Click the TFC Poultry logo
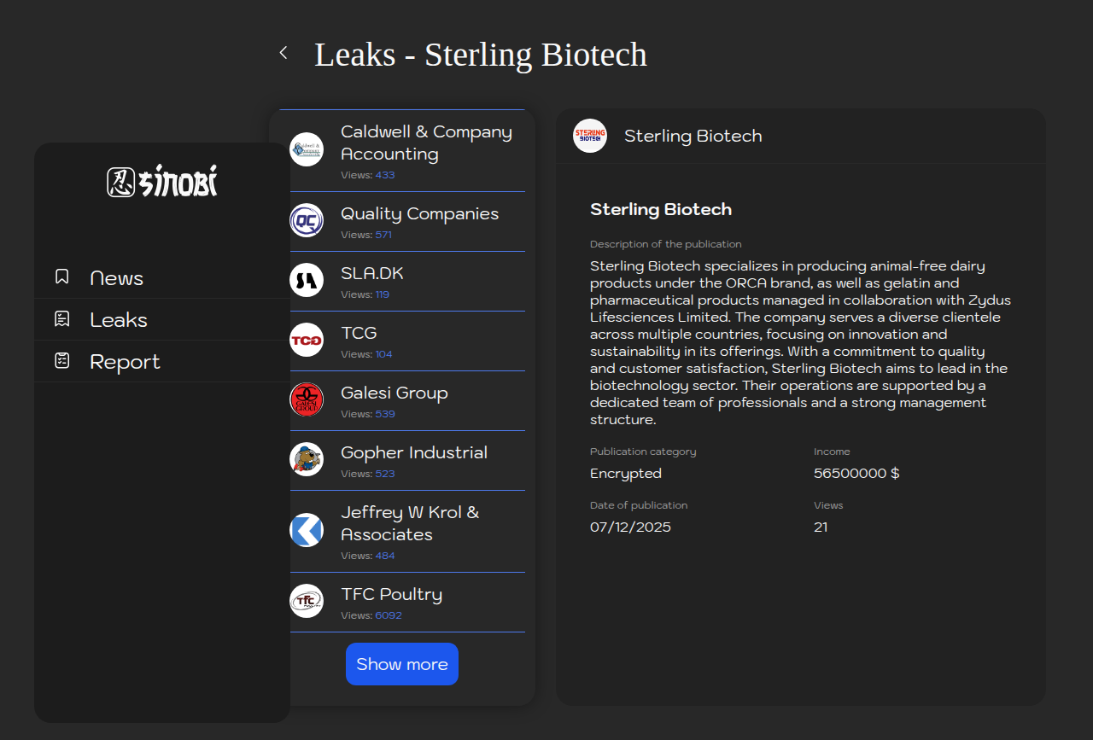Image resolution: width=1093 pixels, height=740 pixels. (x=307, y=601)
